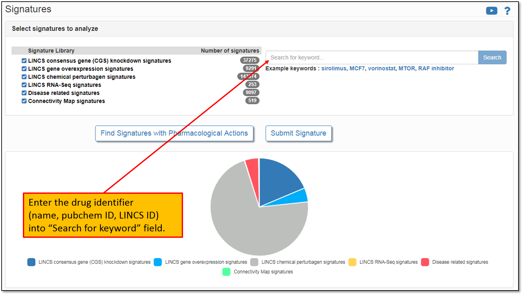This screenshot has height=295, width=523.
Task: Choose the vorinostat example keyword link
Action: pyautogui.click(x=382, y=68)
